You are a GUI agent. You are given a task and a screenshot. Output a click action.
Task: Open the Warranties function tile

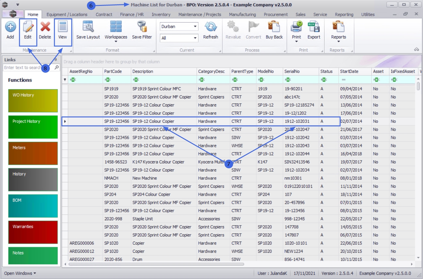pos(33,232)
